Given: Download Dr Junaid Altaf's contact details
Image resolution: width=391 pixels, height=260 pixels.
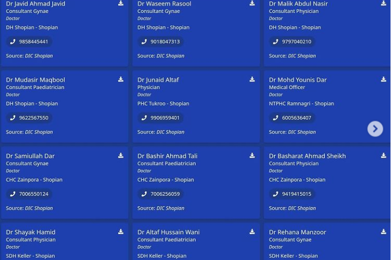Looking at the screenshot, I should (252, 80).
